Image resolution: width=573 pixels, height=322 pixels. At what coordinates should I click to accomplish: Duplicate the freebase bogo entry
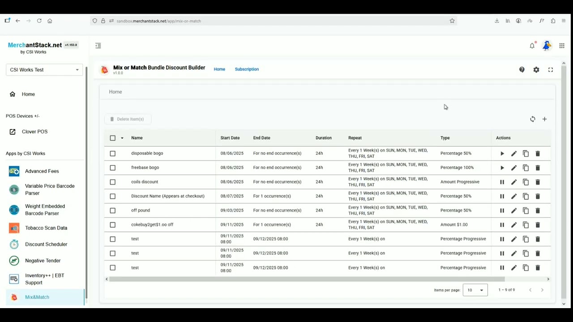pyautogui.click(x=526, y=168)
